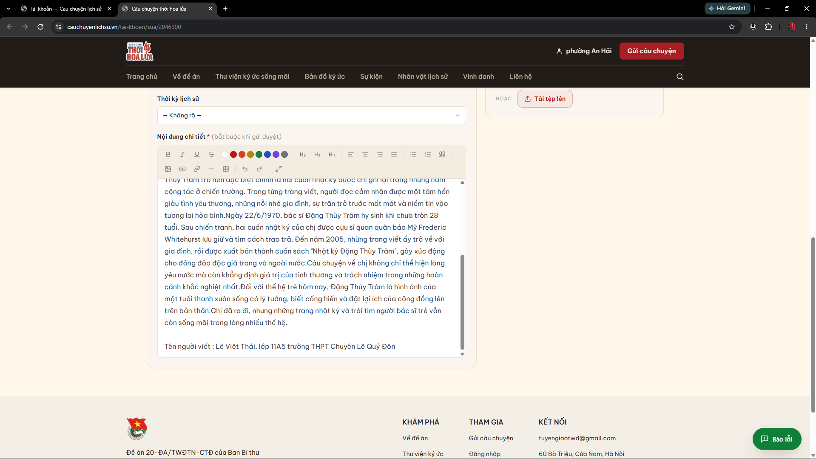Insert a hyperlink in the editor
Image resolution: width=816 pixels, height=459 pixels.
[197, 169]
